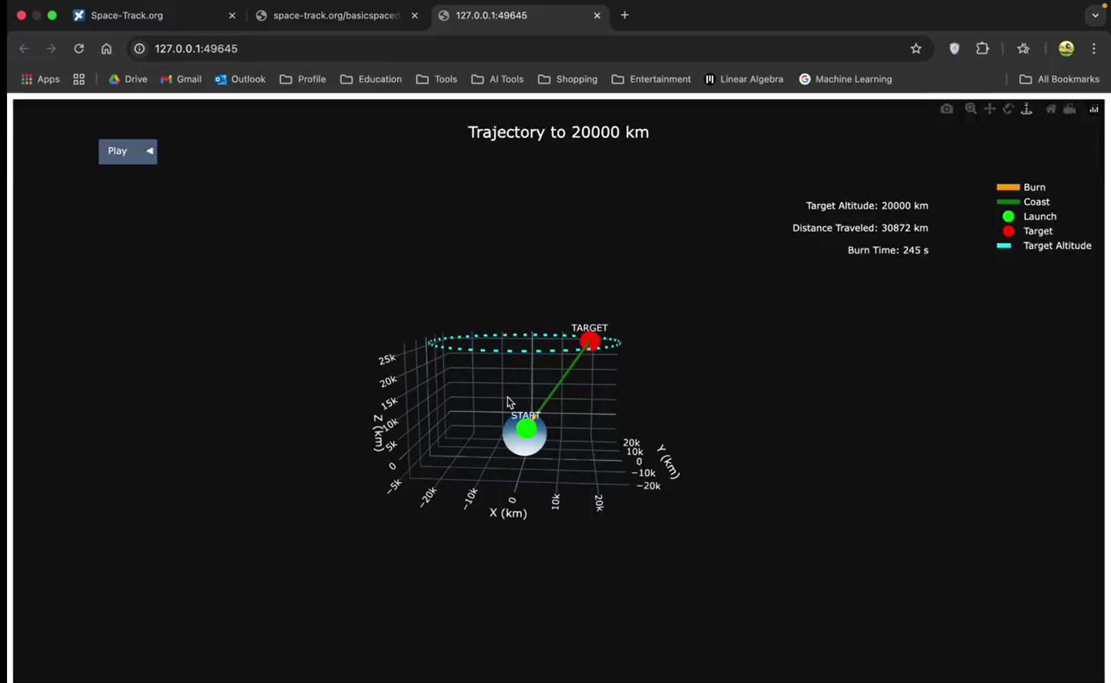
Task: Switch to the space-track.org/basicspaced tab
Action: pos(336,15)
